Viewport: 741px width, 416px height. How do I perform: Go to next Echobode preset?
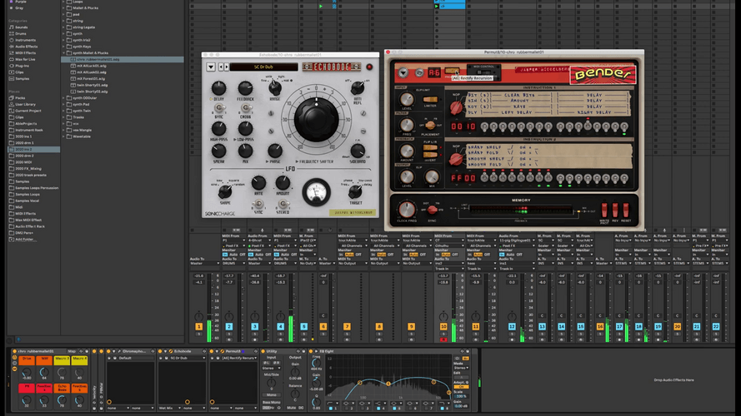click(227, 67)
